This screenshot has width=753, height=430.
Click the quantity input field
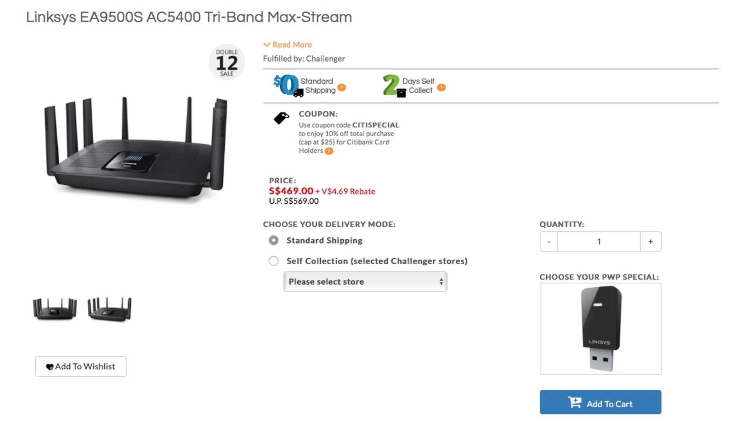(x=599, y=242)
